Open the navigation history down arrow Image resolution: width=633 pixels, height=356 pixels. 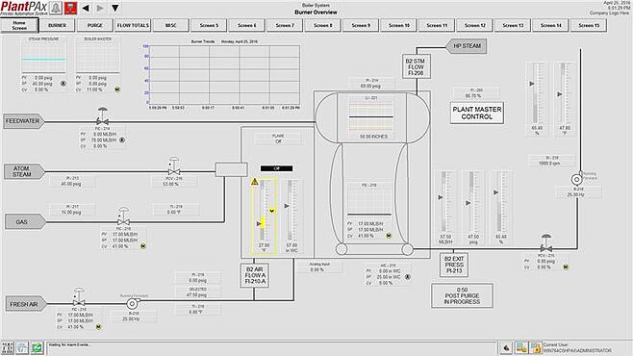point(115,8)
